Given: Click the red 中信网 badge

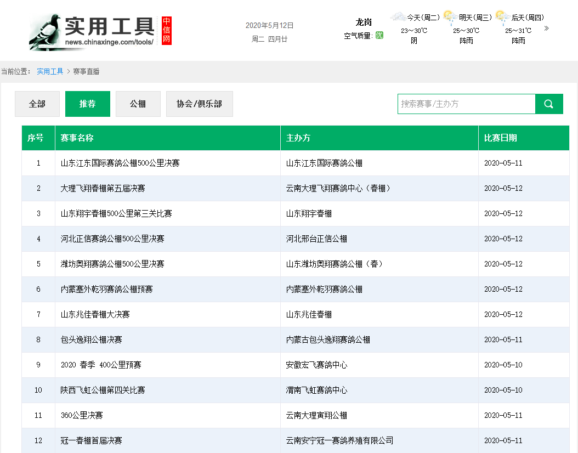Looking at the screenshot, I should 167,31.
